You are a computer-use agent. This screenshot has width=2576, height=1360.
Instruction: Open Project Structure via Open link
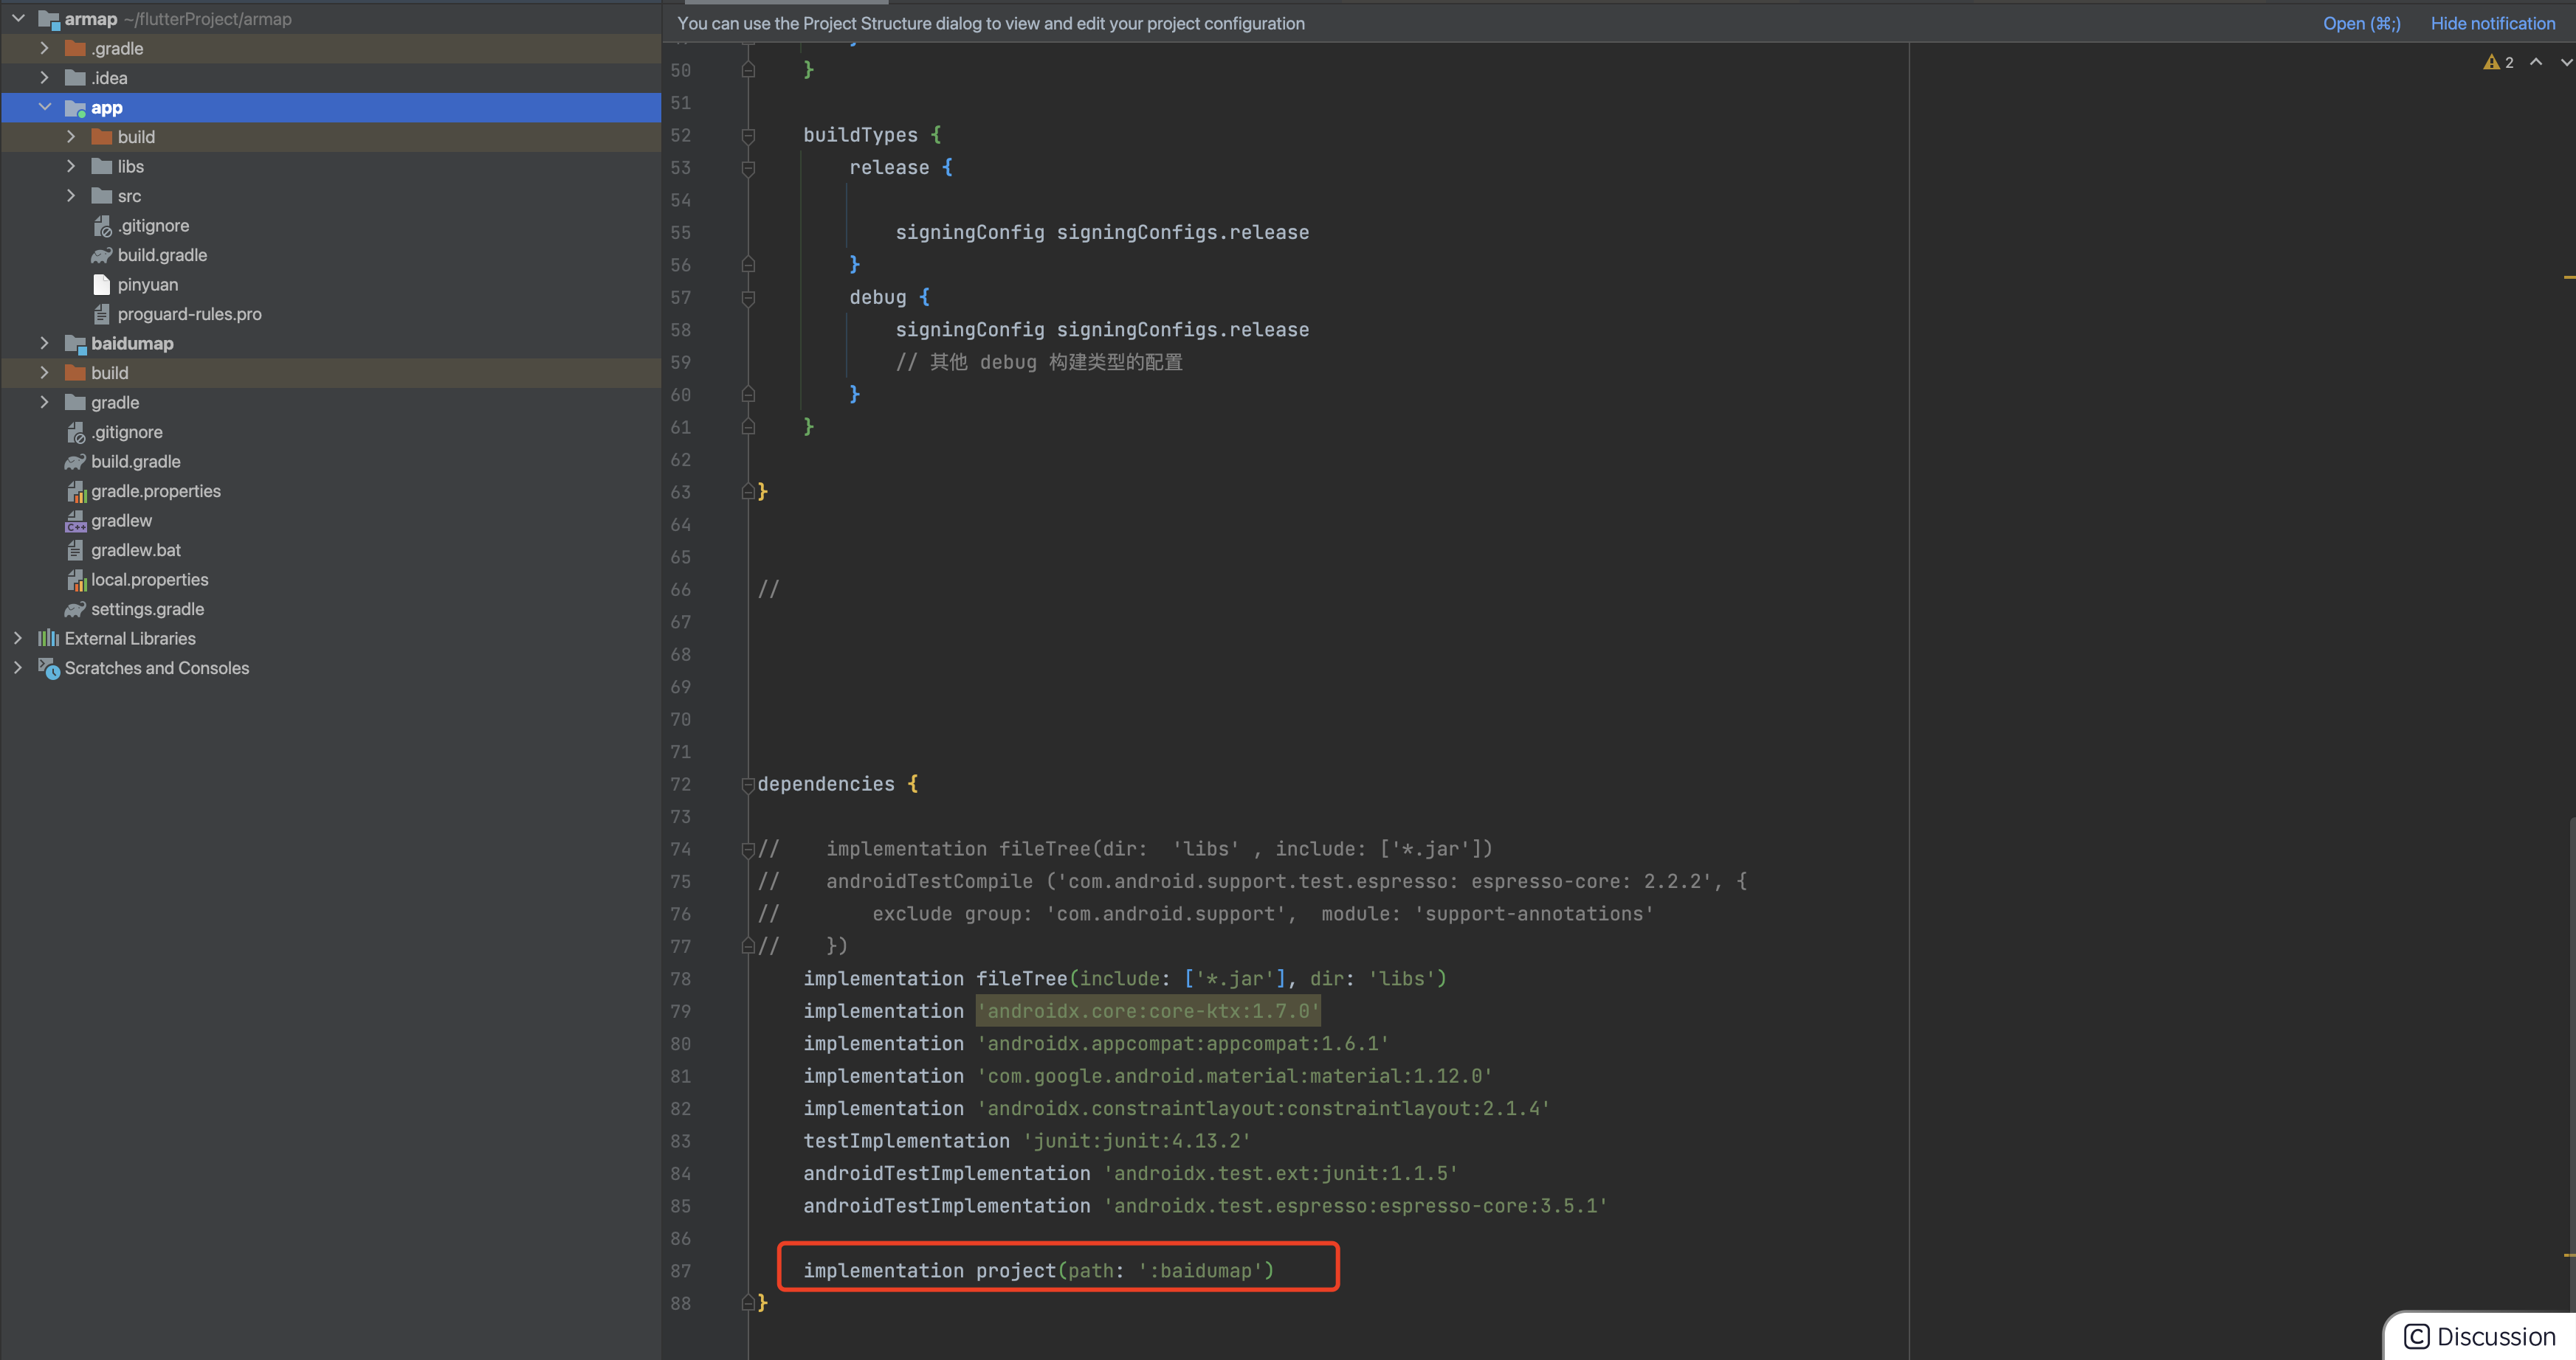pos(2361,23)
